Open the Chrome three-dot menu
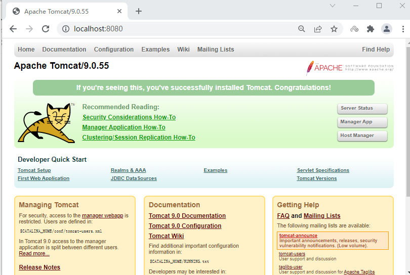Image resolution: width=410 pixels, height=275 pixels. pos(403,29)
